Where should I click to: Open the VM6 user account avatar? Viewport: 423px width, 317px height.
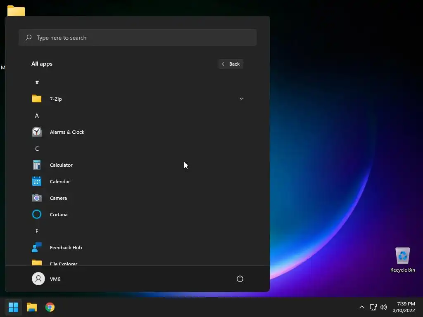point(38,279)
